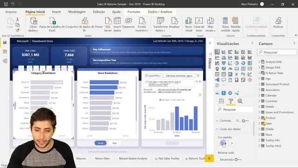Open the Return Rate page tab
Viewport: 298px width, 168px height.
pos(102,159)
